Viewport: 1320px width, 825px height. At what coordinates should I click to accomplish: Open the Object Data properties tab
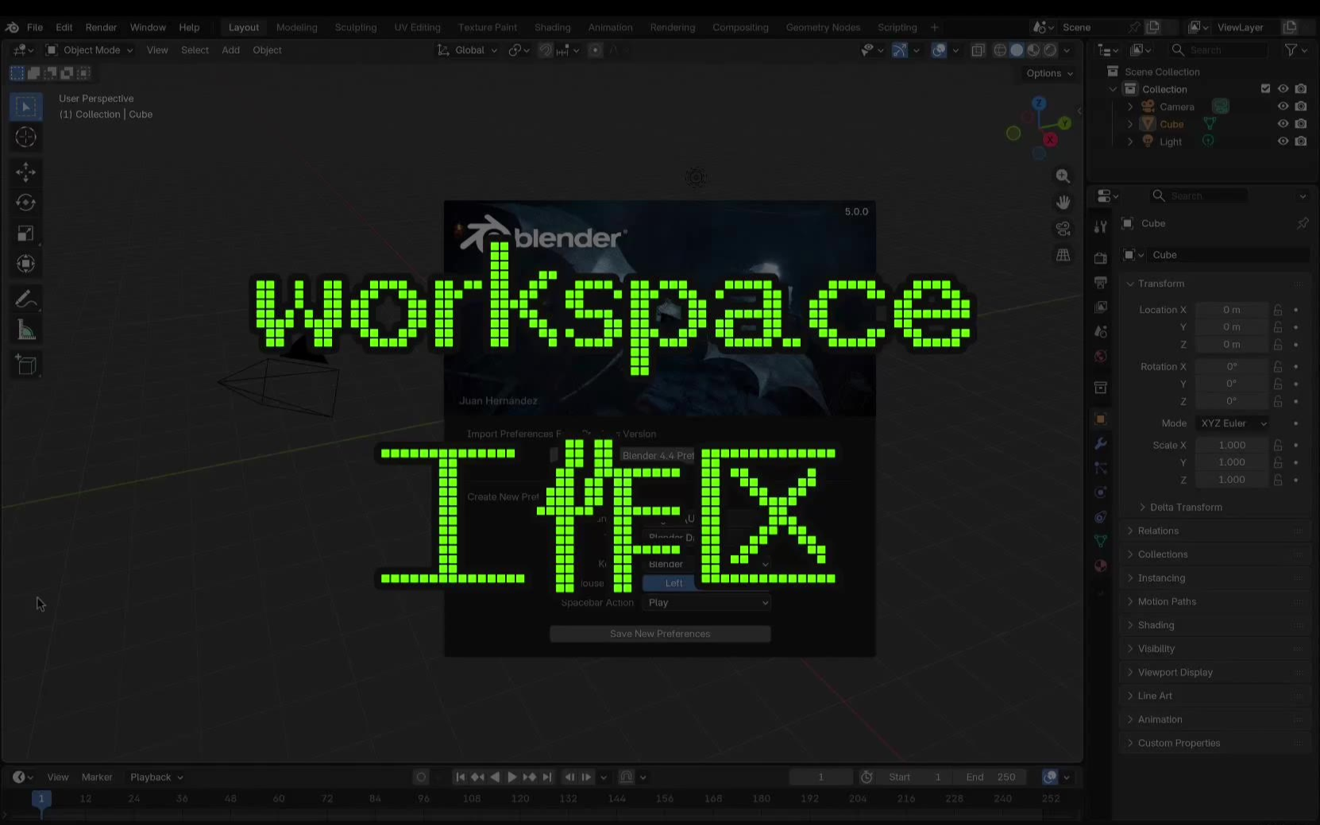click(x=1100, y=541)
